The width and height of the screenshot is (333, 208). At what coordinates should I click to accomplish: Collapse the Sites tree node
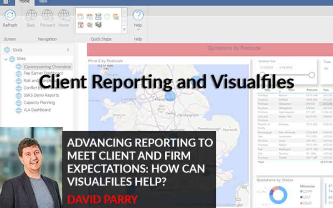(x=6, y=59)
